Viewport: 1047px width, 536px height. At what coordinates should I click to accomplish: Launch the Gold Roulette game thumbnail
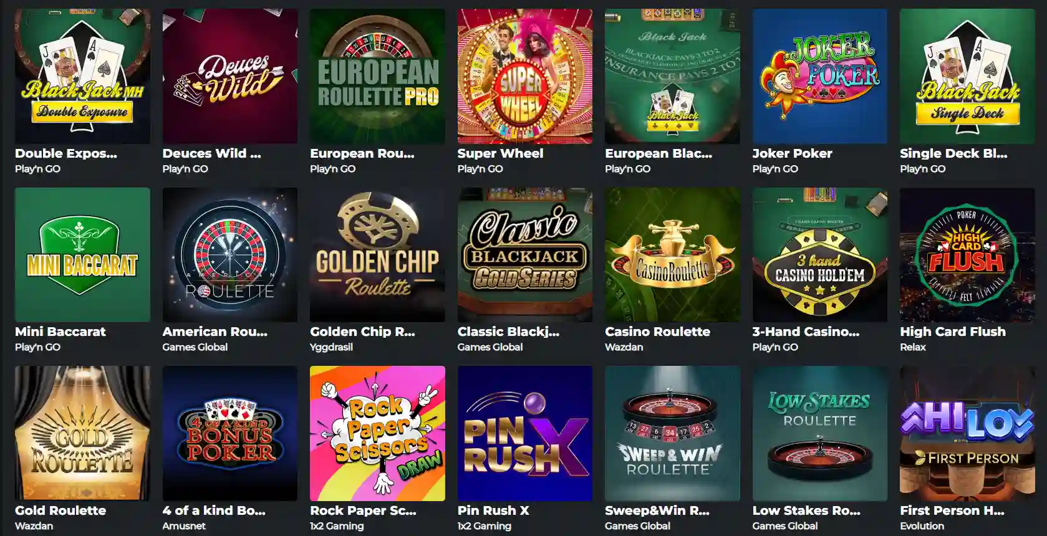[x=82, y=433]
